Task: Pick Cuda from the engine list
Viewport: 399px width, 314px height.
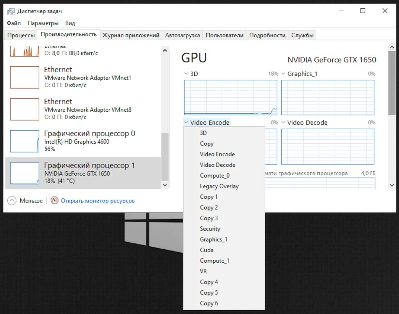Action: pyautogui.click(x=224, y=250)
